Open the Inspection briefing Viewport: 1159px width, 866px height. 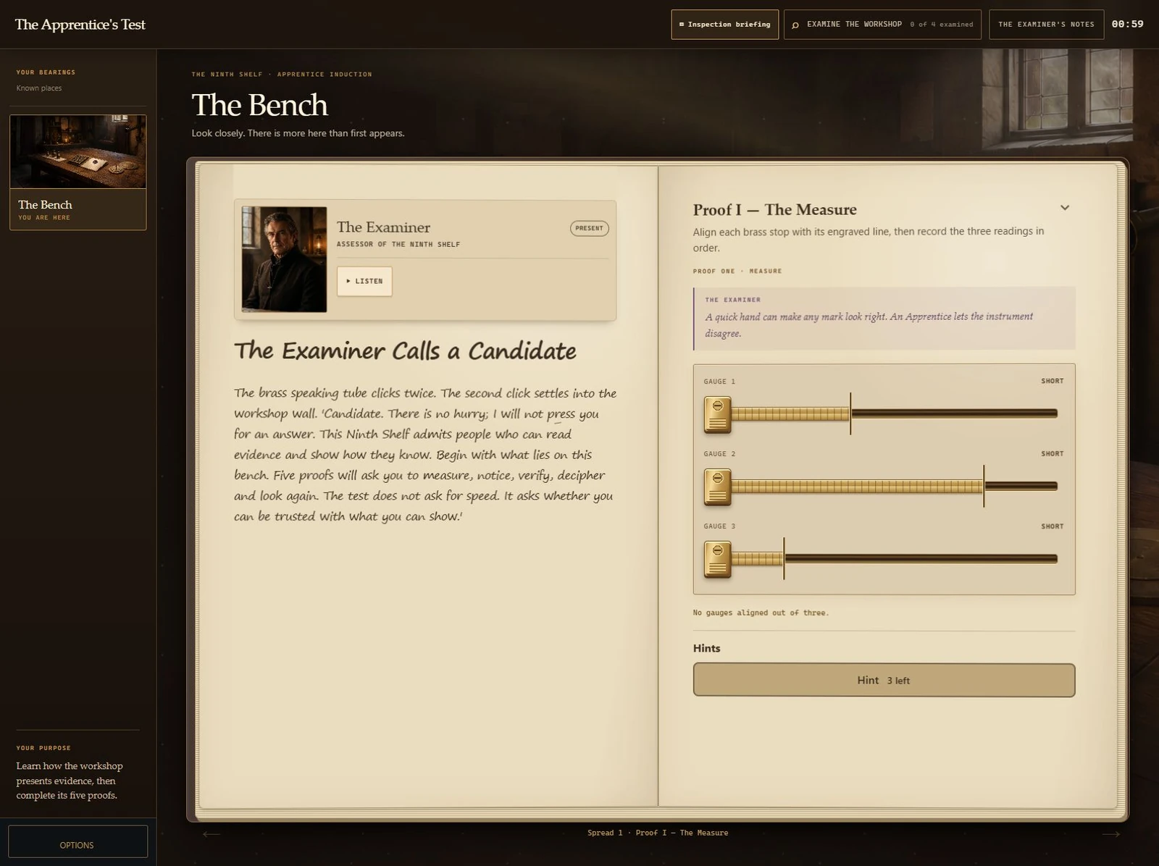[x=724, y=25]
